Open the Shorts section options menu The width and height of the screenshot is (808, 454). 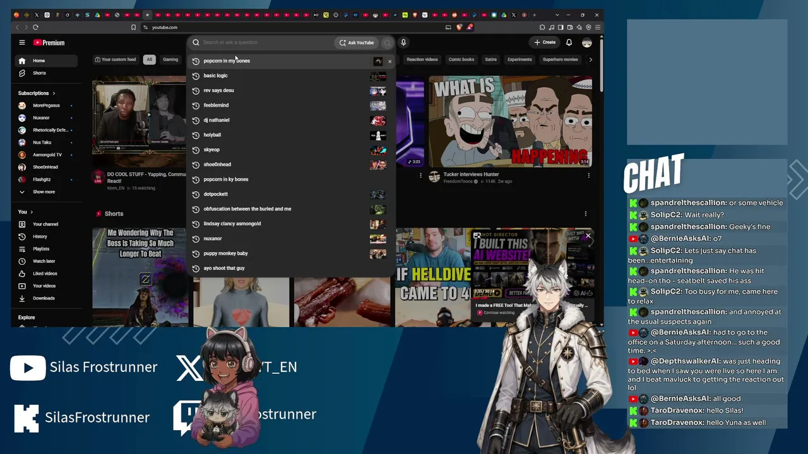click(x=585, y=214)
